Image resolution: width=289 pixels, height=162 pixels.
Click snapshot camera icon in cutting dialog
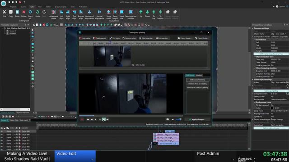pos(168,119)
